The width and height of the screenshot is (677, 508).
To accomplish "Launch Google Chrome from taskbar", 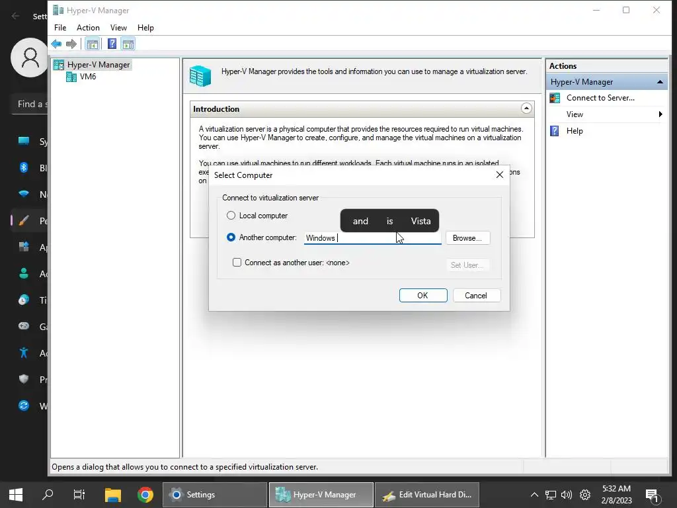I will 145,495.
